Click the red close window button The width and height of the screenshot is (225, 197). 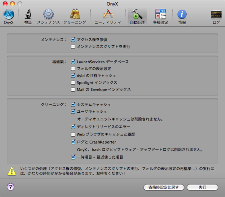(5, 4)
